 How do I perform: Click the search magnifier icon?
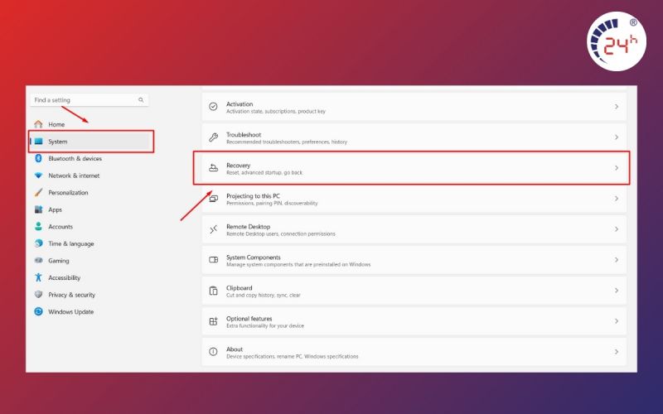(x=141, y=100)
